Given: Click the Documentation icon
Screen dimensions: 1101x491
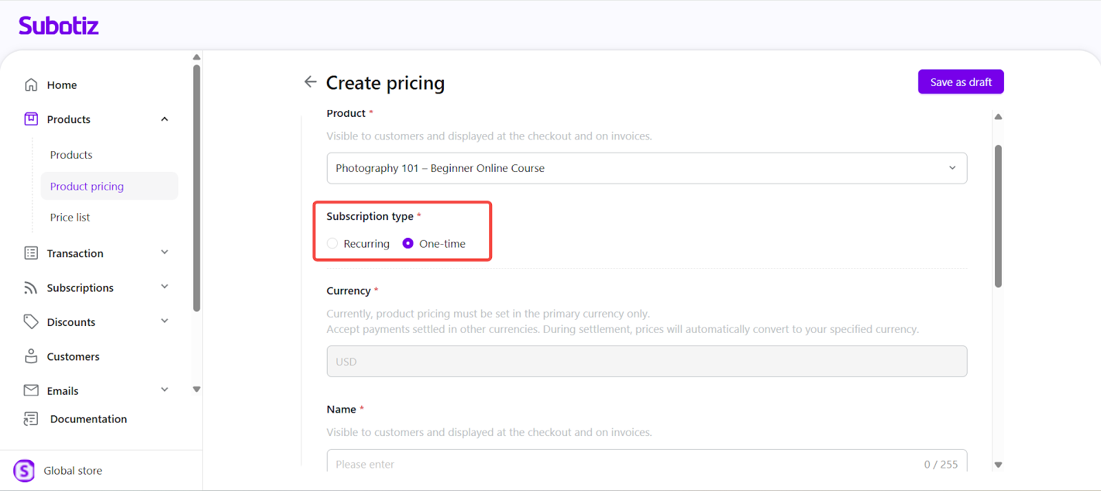Looking at the screenshot, I should point(31,419).
